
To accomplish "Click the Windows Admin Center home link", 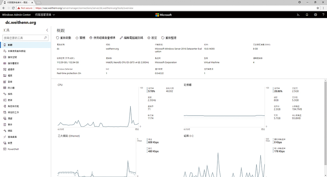I will 16,15.
